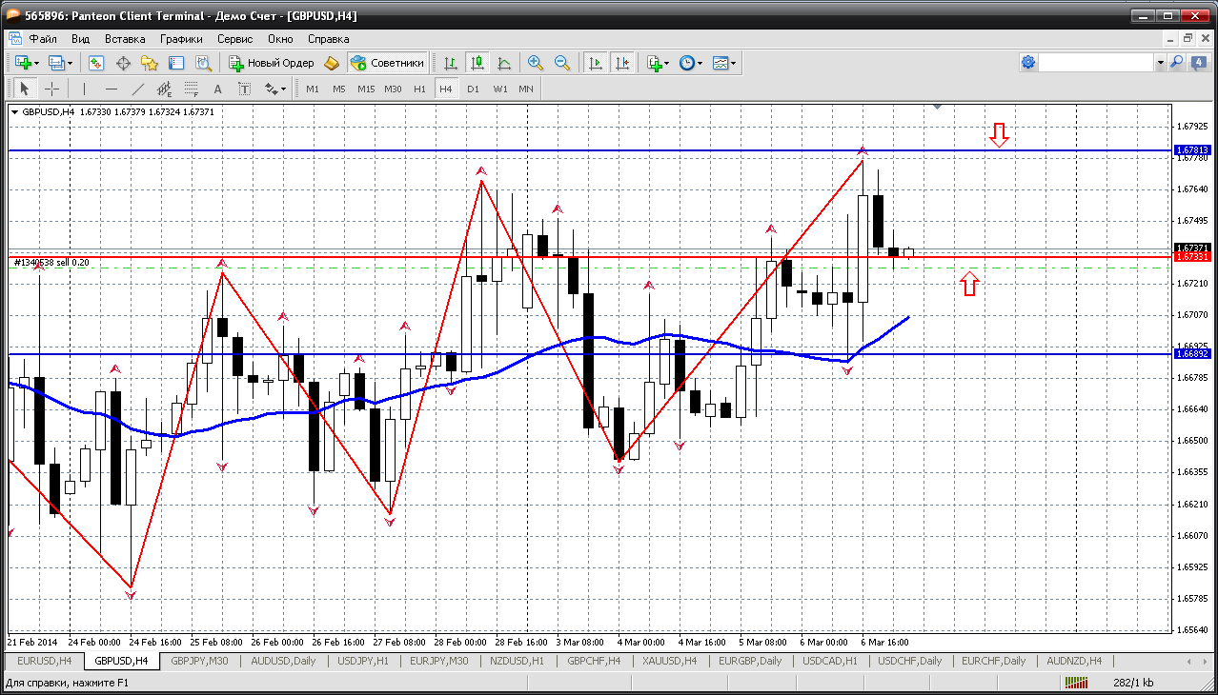Click the connection status bars icon
This screenshot has height=695, width=1218.
pyautogui.click(x=1077, y=683)
